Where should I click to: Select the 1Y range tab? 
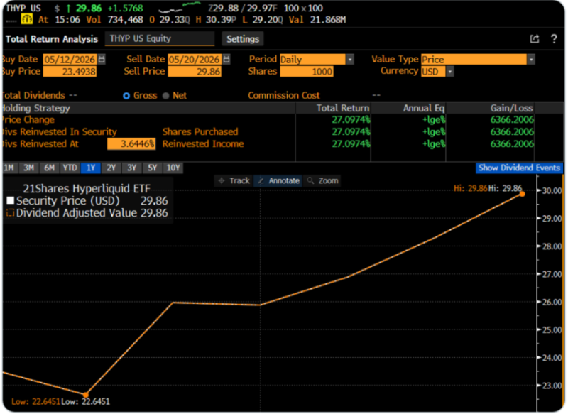click(91, 168)
